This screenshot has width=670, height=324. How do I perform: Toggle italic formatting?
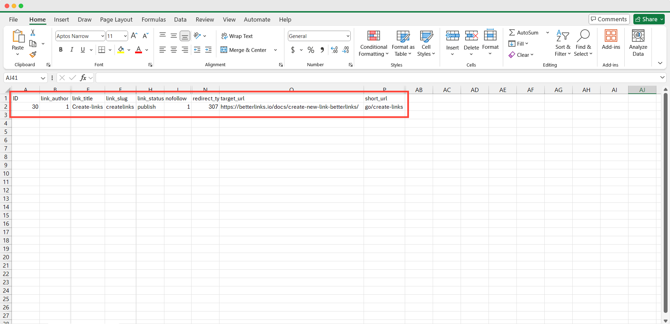72,50
